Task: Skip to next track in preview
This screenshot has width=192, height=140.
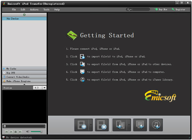Action: coord(20,131)
